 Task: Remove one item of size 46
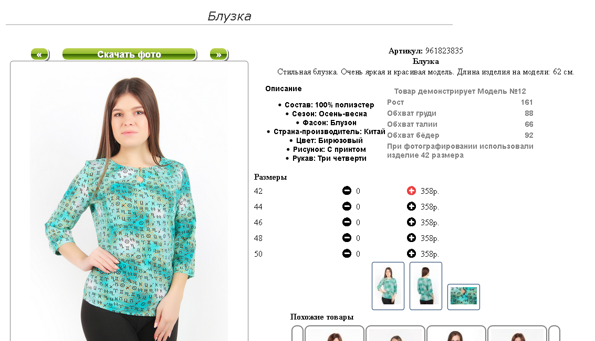(347, 222)
